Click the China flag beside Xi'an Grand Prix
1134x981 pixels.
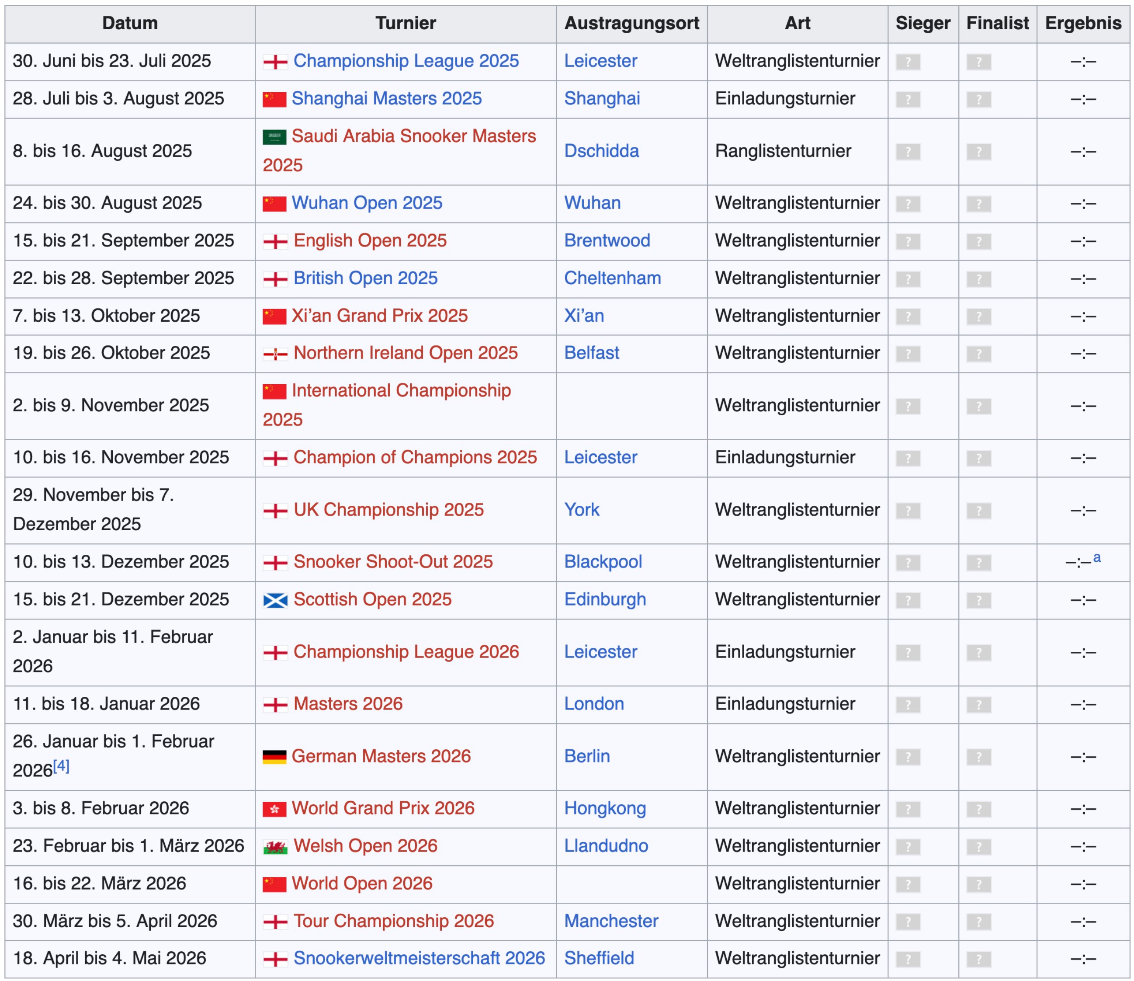pyautogui.click(x=274, y=317)
